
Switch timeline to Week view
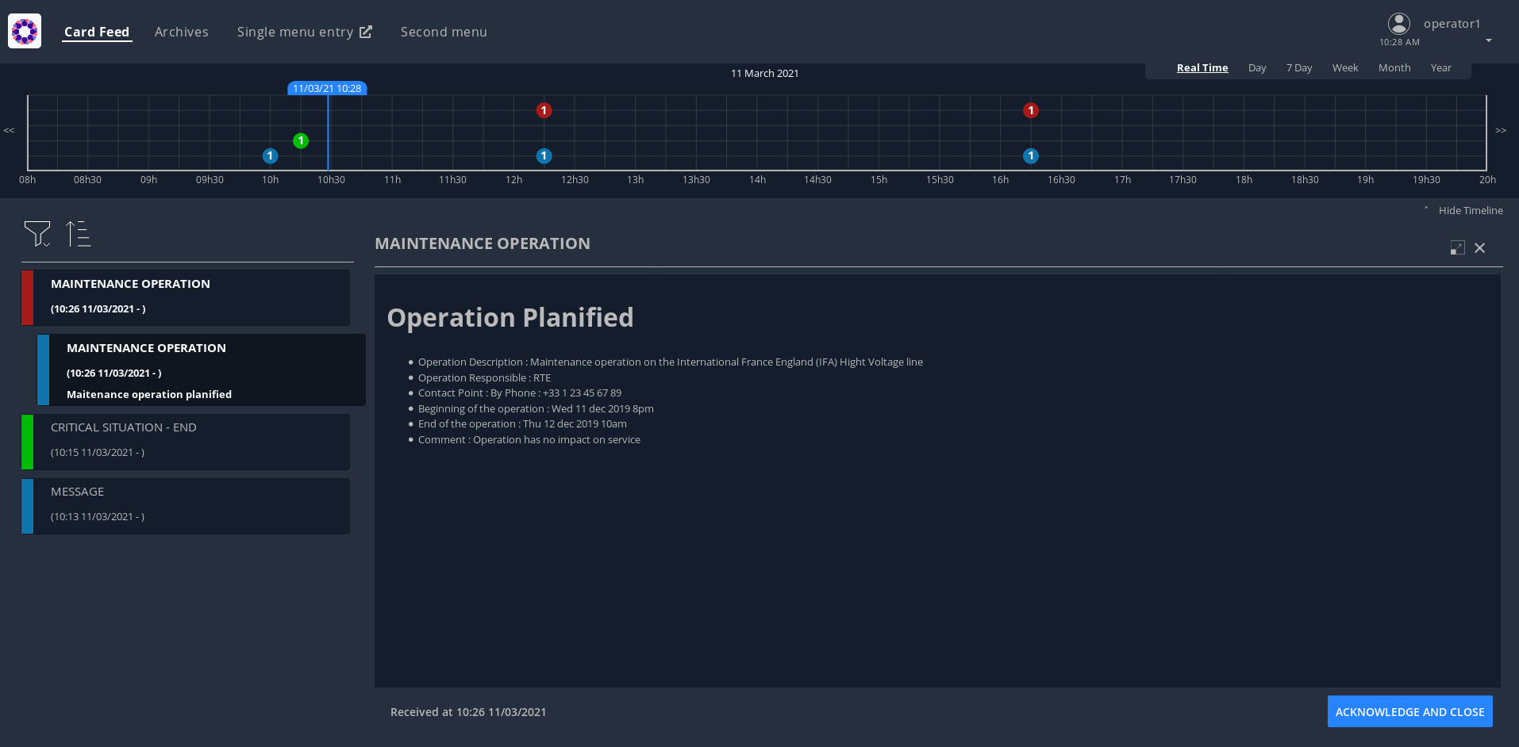(1344, 68)
